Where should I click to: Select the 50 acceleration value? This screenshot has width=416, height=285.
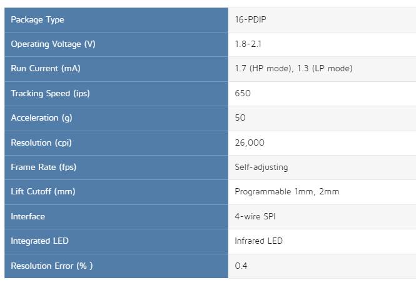click(x=240, y=117)
